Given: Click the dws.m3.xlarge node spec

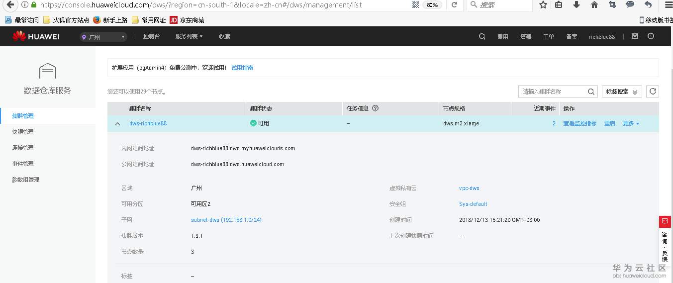Looking at the screenshot, I should click(x=461, y=123).
